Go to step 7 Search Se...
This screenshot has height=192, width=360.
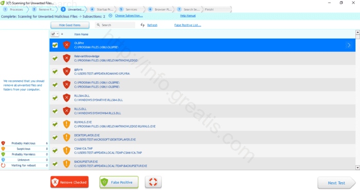click(189, 9)
